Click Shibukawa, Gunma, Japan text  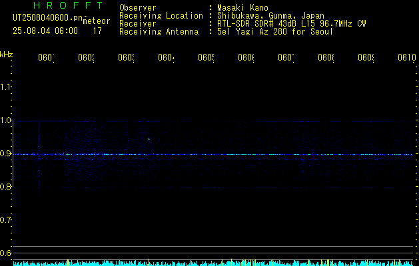pos(270,16)
